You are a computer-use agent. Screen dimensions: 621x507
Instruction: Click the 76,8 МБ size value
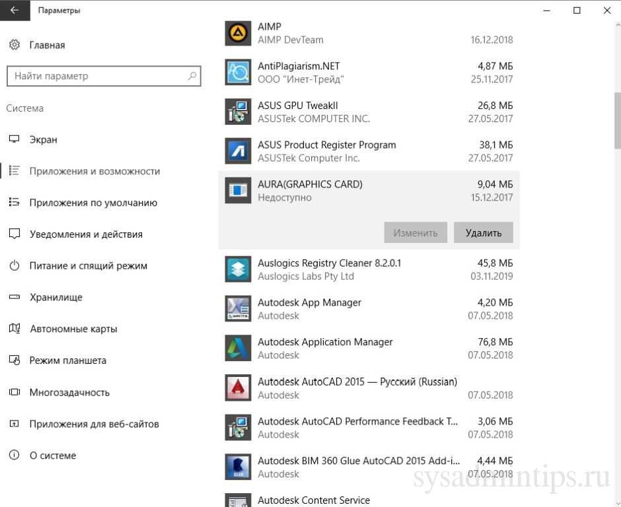pyautogui.click(x=495, y=342)
